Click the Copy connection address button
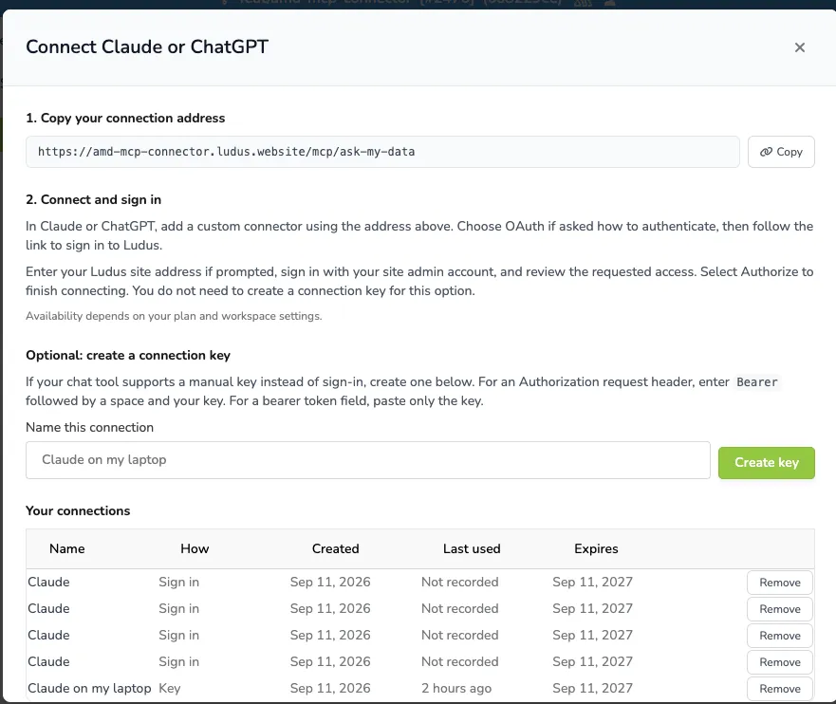This screenshot has height=704, width=836. (781, 152)
